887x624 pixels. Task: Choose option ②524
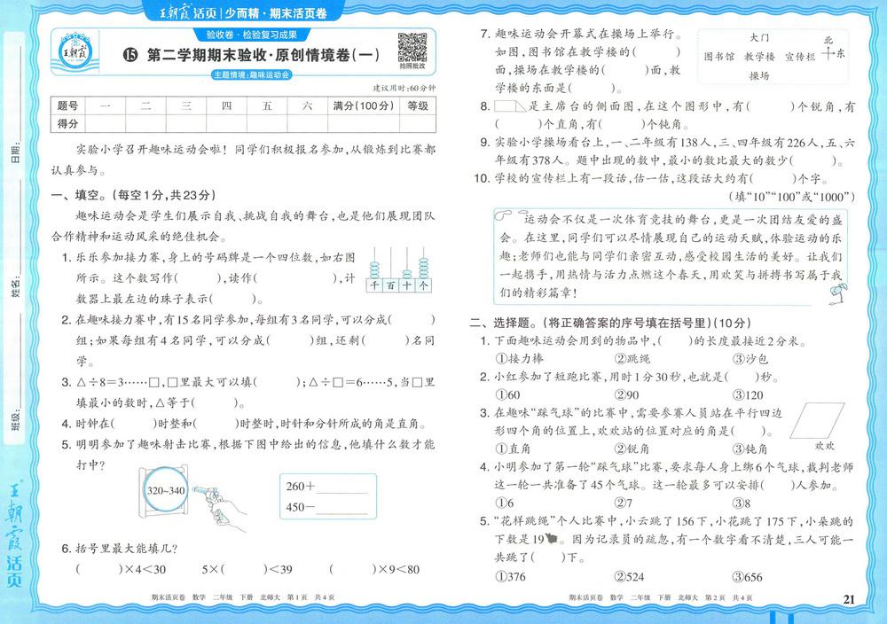point(630,577)
